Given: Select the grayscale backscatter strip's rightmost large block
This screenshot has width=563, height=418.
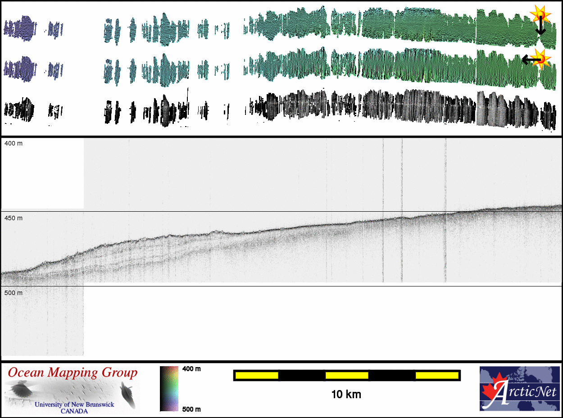Looking at the screenshot, I should click(487, 109).
